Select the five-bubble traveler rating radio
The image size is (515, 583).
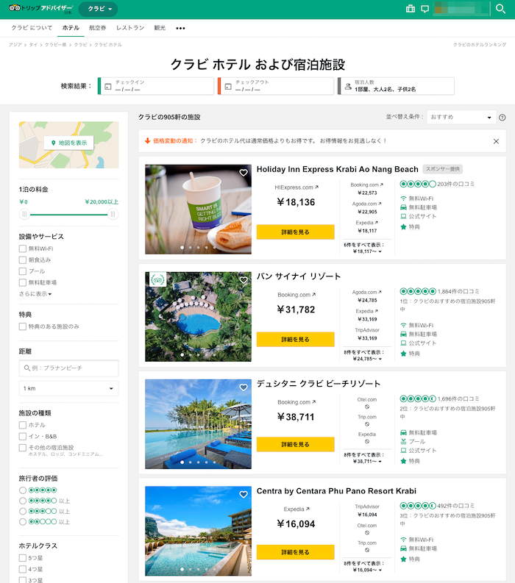pos(23,490)
